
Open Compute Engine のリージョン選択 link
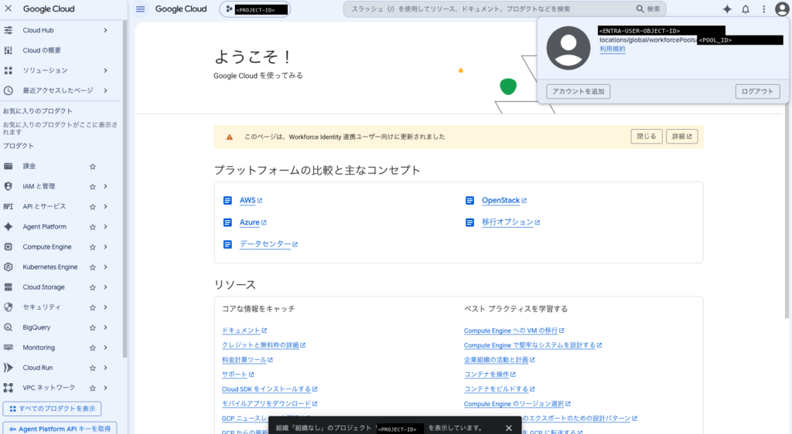click(517, 404)
